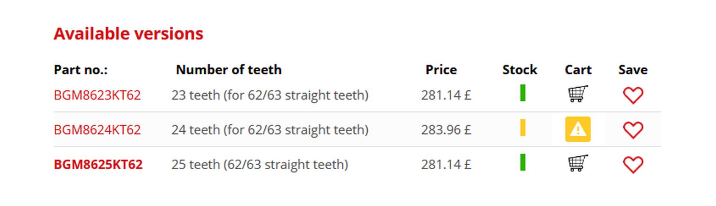
Task: Save BGM8623KT62 with the heart icon
Action: (633, 95)
